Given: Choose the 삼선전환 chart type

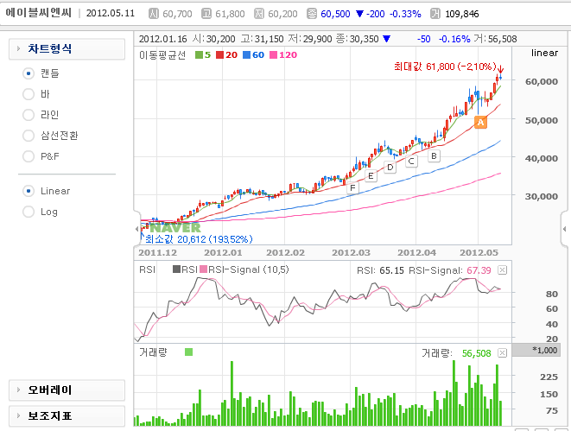Looking at the screenshot, I should (x=29, y=136).
